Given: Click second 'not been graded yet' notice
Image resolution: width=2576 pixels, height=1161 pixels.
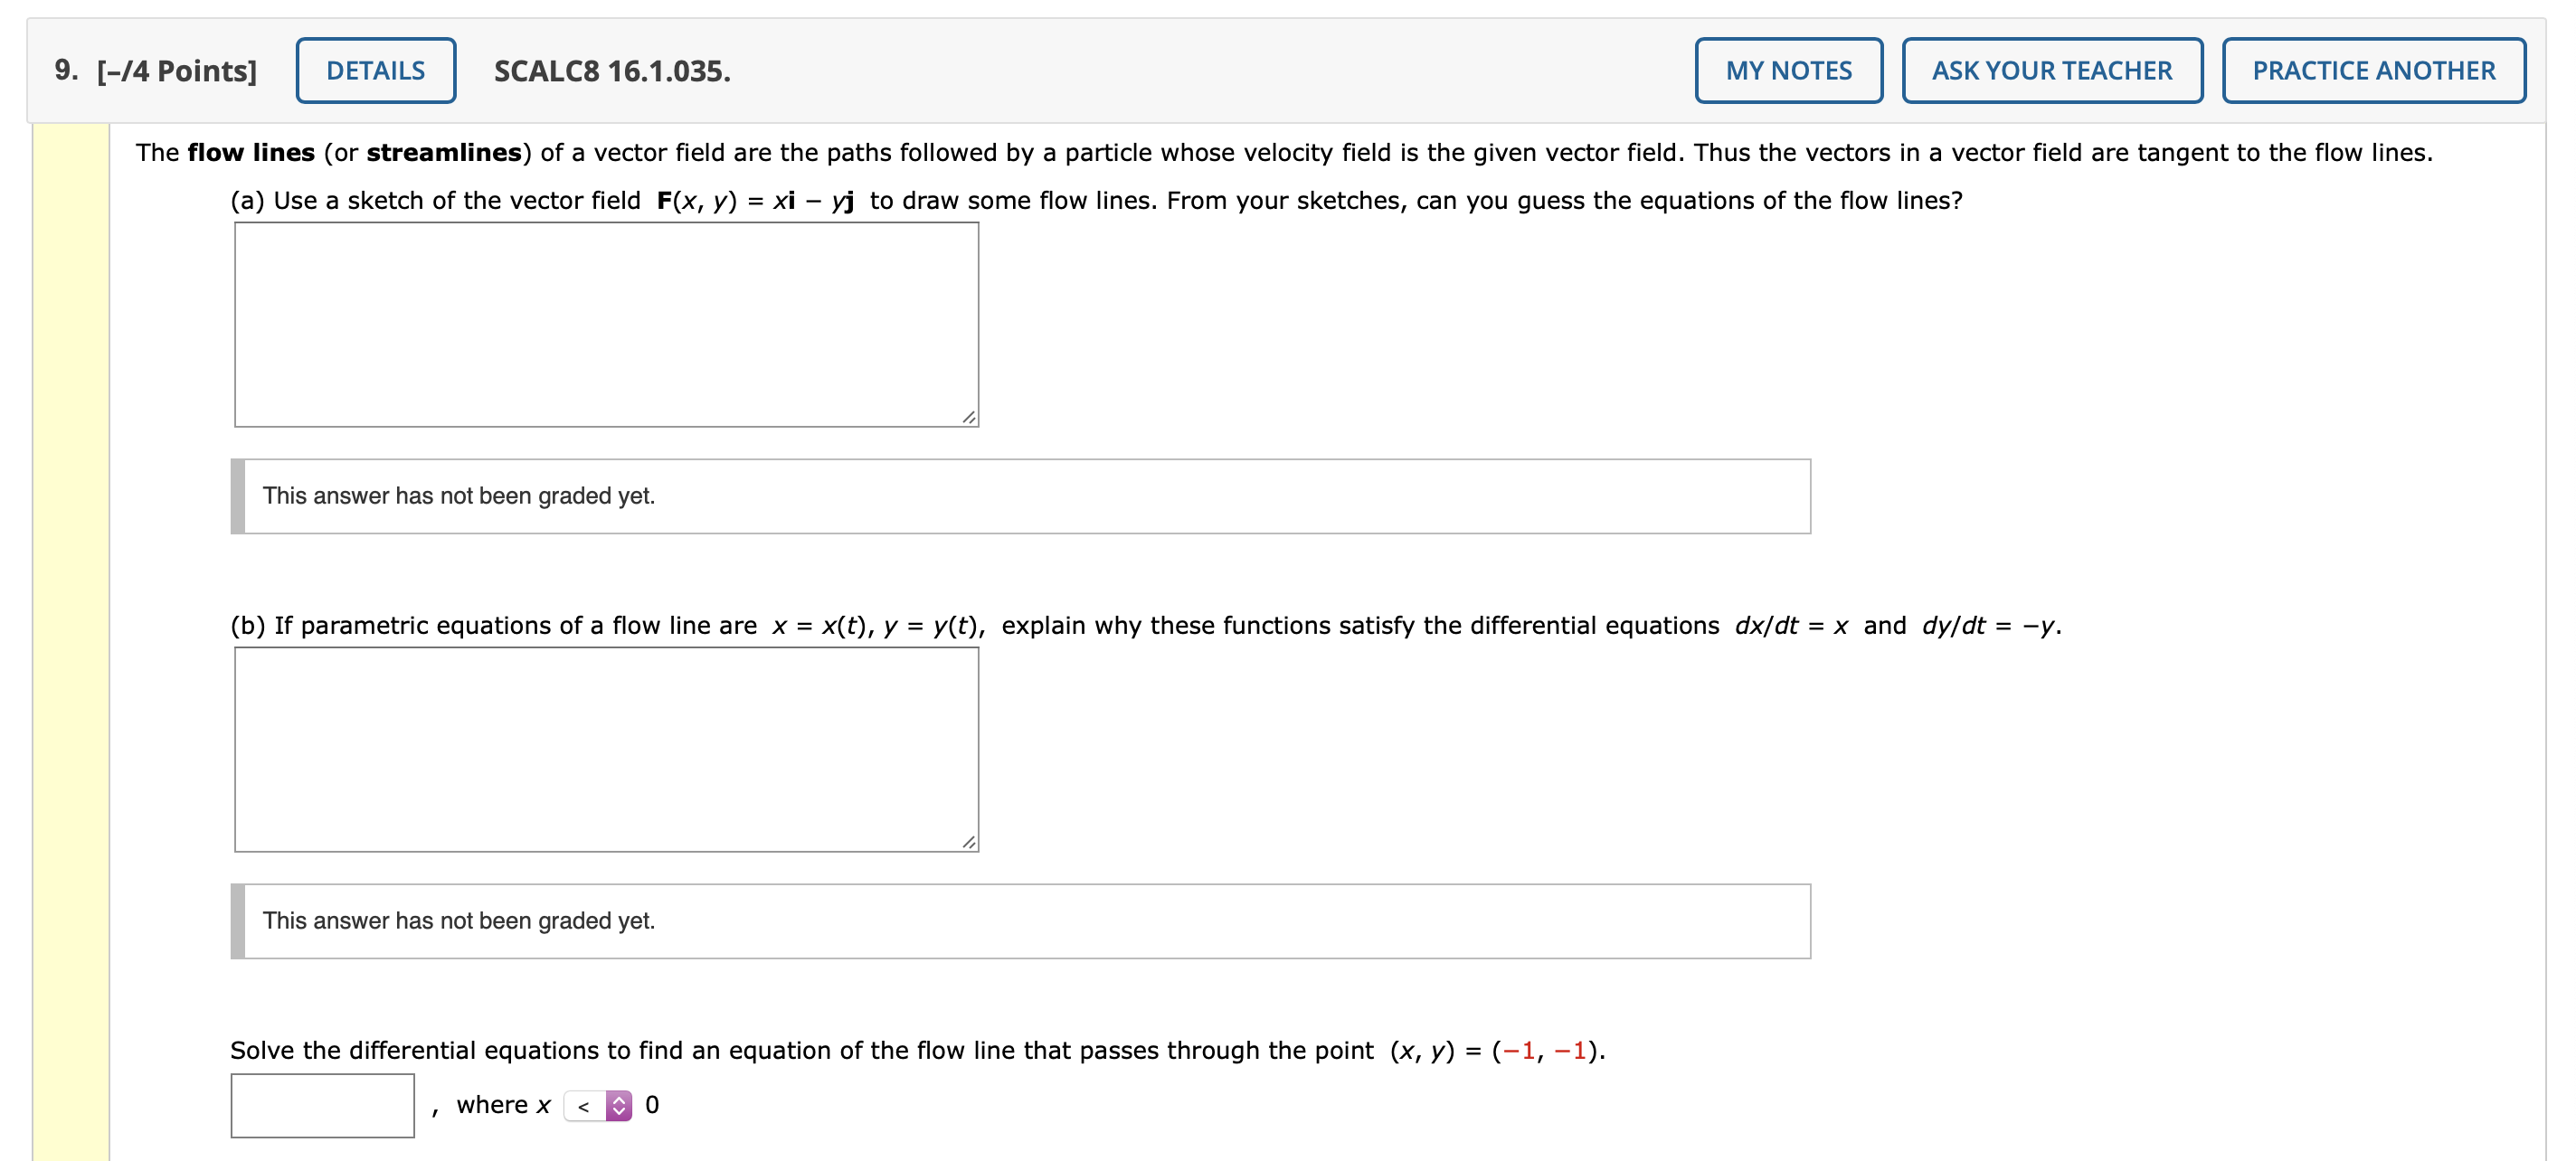Looking at the screenshot, I should (x=1020, y=921).
